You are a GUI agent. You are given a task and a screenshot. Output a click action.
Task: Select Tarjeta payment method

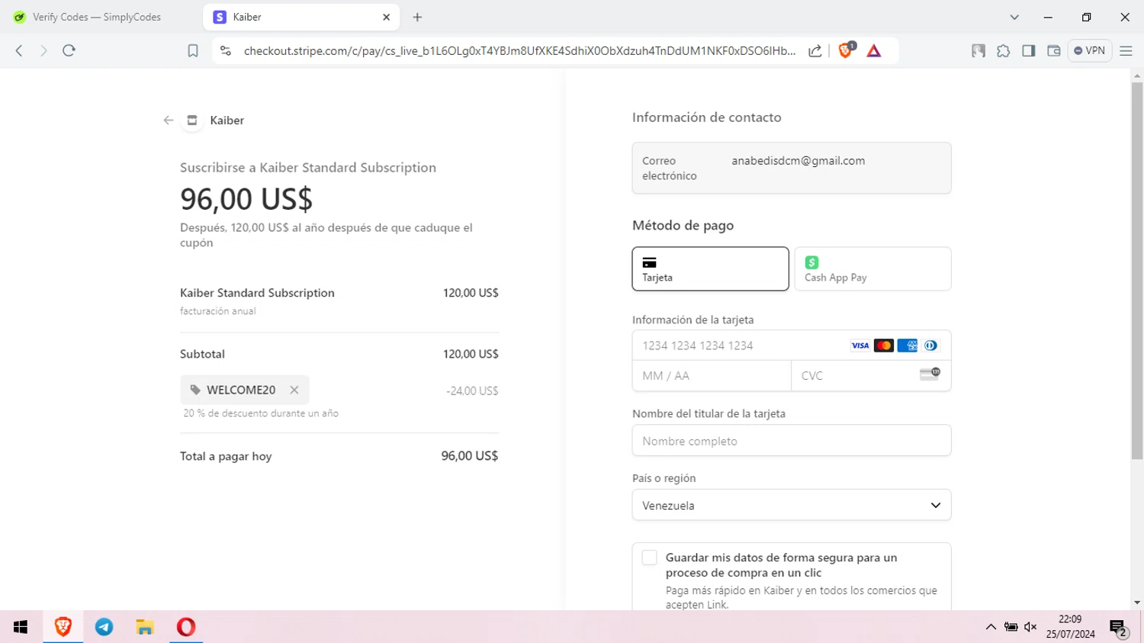point(710,268)
